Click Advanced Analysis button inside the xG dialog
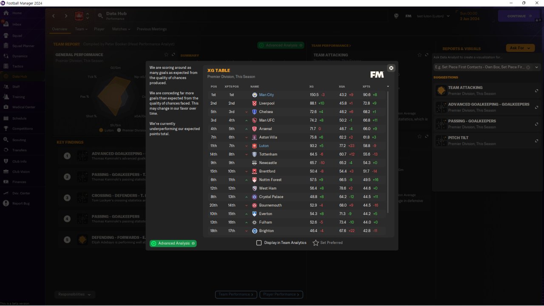Screen dimensions: 544x306 173,244
